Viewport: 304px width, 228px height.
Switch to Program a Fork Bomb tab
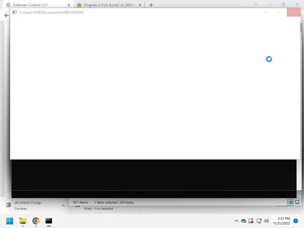[109, 5]
